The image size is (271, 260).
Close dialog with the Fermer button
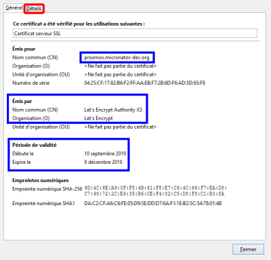[248, 249]
